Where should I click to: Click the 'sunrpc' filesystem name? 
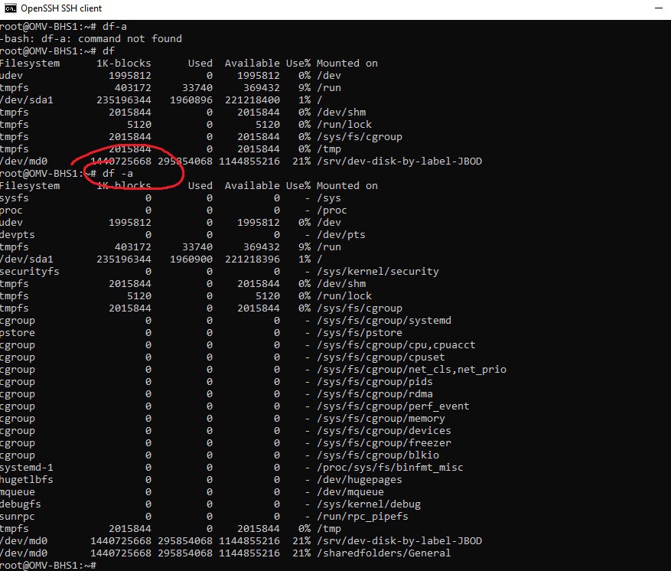(x=18, y=517)
